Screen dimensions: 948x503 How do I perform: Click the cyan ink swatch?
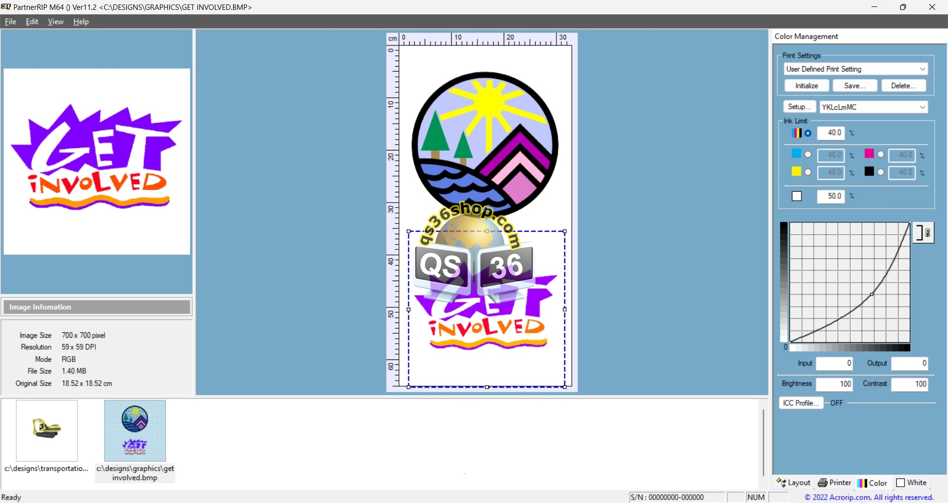pyautogui.click(x=796, y=154)
